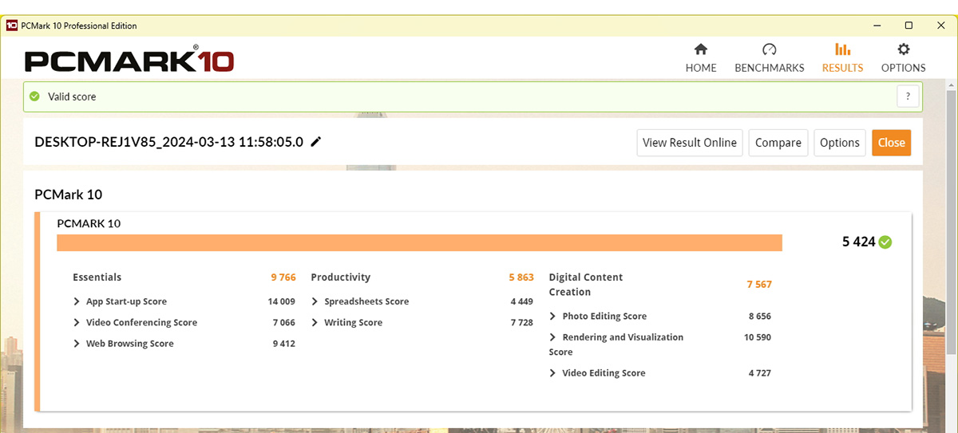Screen dimensions: 958x433
Task: Open the result Options button
Action: pyautogui.click(x=840, y=143)
